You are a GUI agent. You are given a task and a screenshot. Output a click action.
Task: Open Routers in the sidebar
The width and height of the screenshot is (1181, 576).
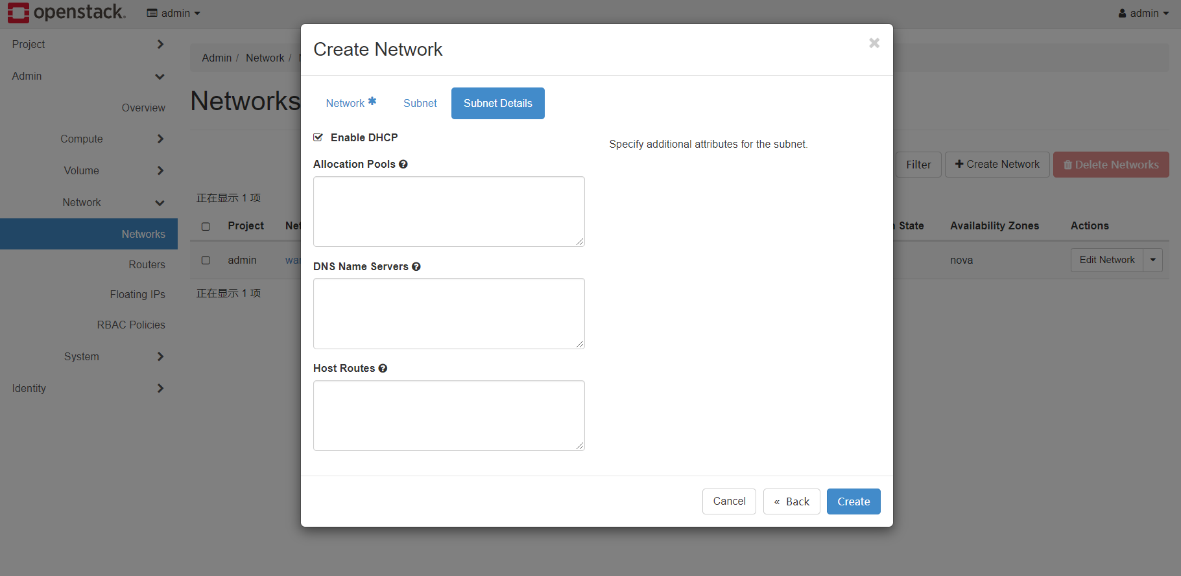point(147,264)
